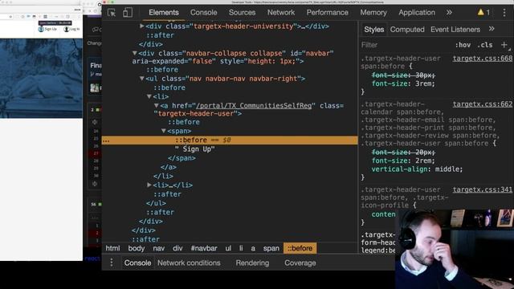Select div in the breadcrumb bar
The height and width of the screenshot is (289, 514).
click(x=177, y=248)
